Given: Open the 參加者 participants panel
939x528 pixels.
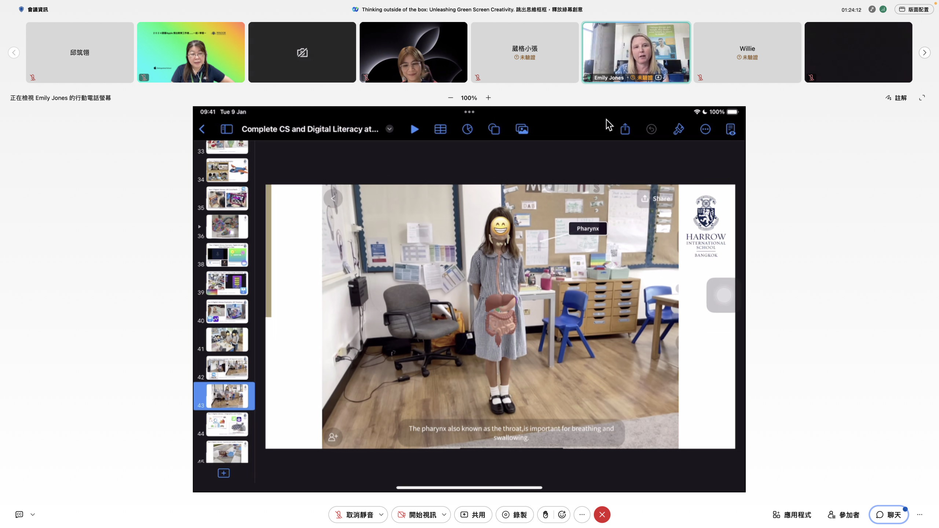Looking at the screenshot, I should point(843,514).
